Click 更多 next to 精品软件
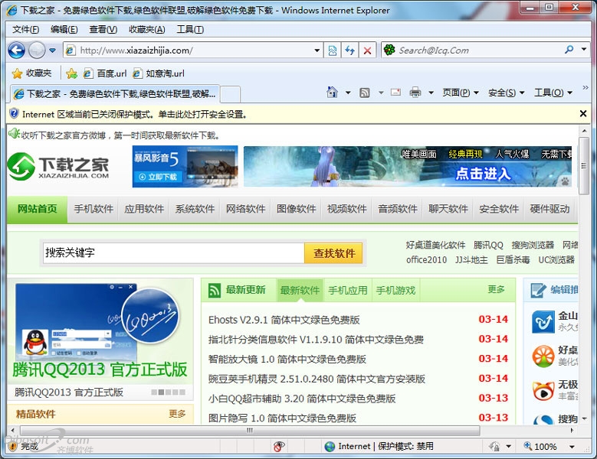597x459 pixels. [x=177, y=413]
